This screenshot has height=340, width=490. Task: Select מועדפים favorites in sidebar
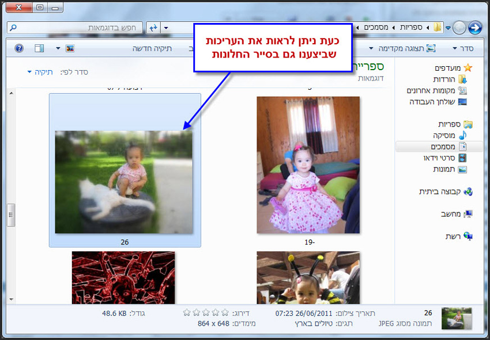(447, 68)
